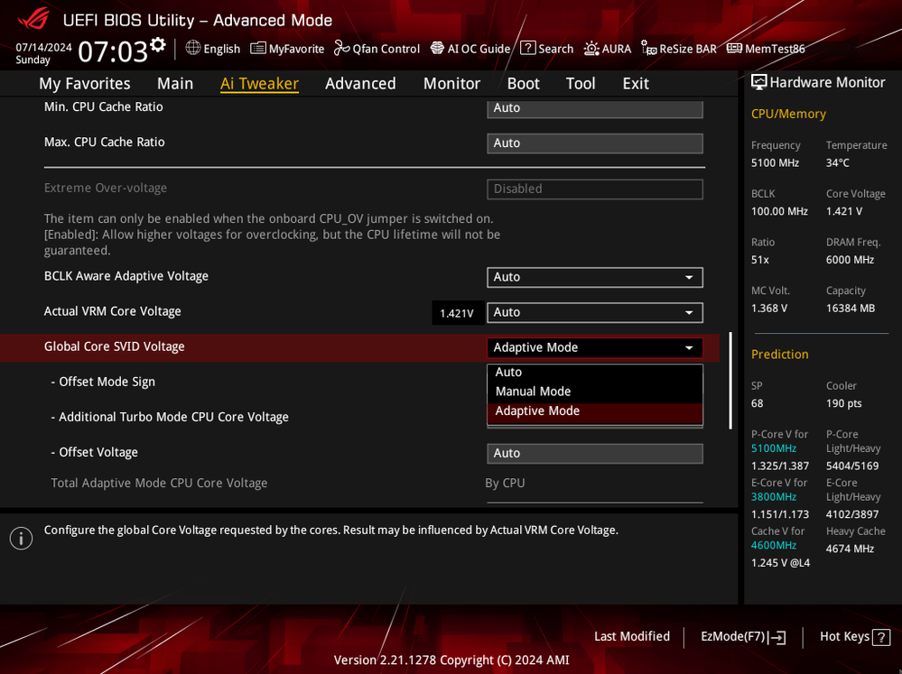Viewport: 902px width, 674px height.
Task: Switch to the Main tab
Action: [175, 83]
